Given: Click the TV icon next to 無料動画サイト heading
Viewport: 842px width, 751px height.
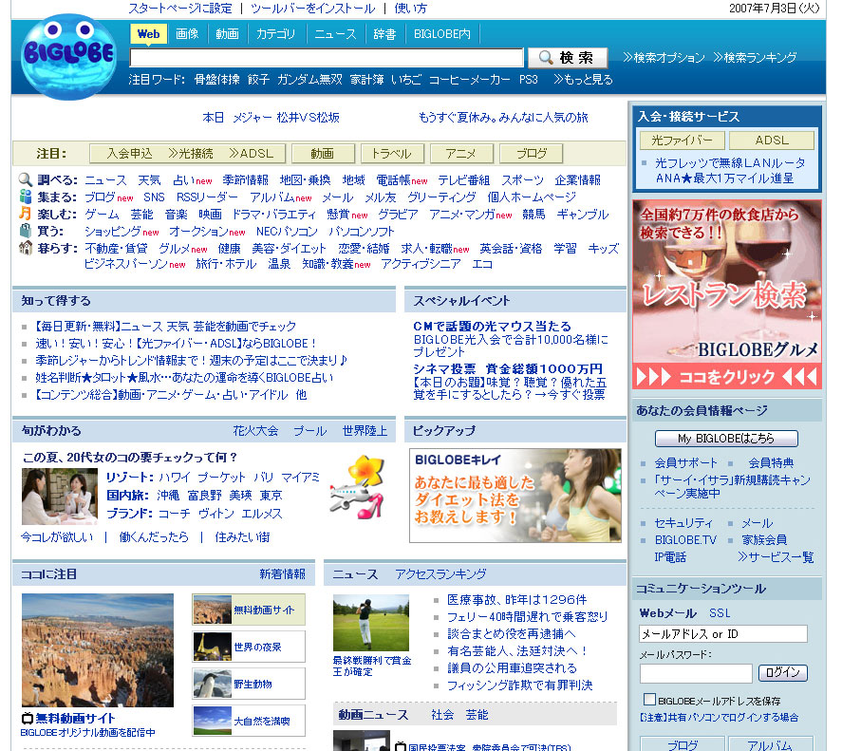Looking at the screenshot, I should coord(28,718).
